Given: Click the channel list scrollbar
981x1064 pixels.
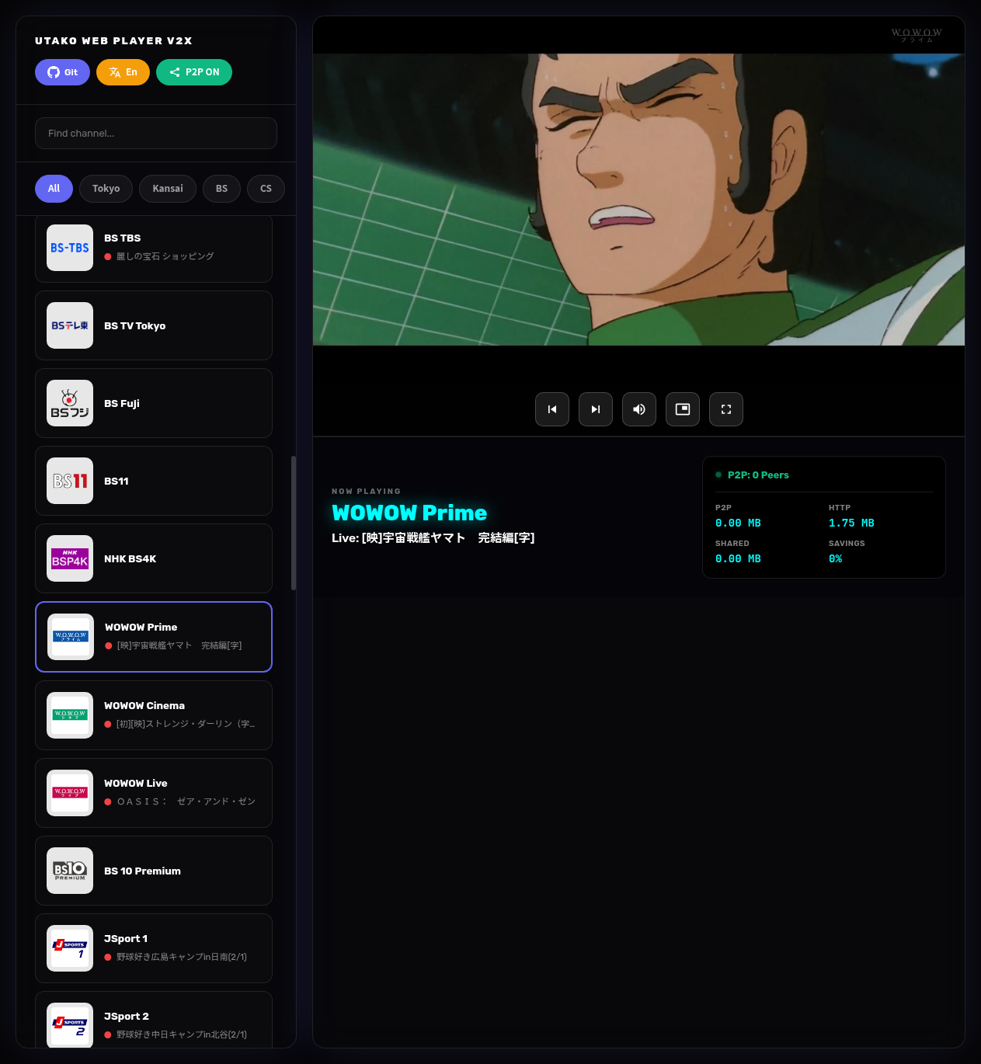Looking at the screenshot, I should [294, 523].
